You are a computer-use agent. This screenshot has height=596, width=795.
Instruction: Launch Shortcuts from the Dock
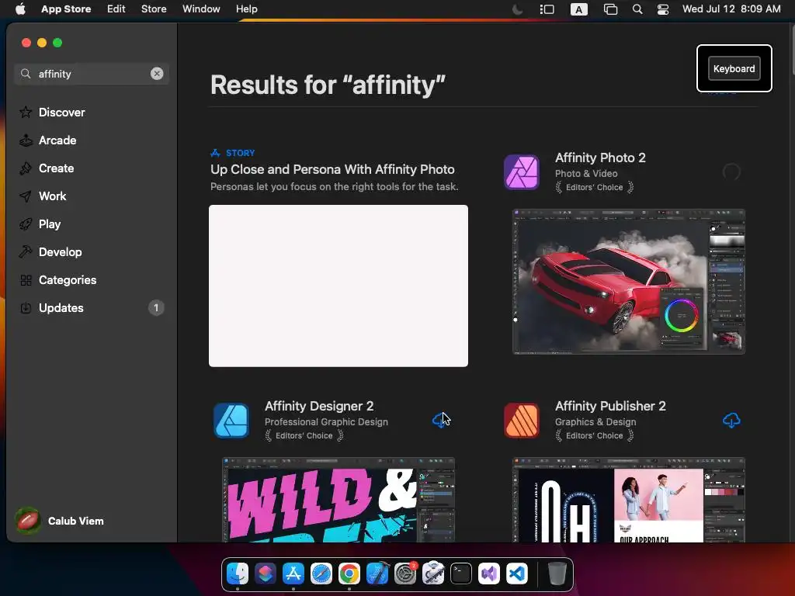[266, 573]
